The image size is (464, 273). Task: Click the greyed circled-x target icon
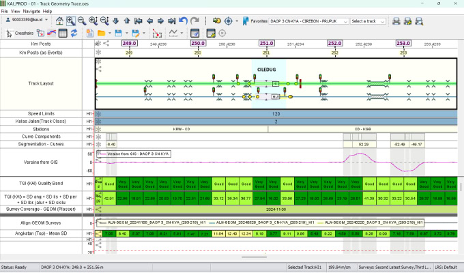(x=222, y=33)
